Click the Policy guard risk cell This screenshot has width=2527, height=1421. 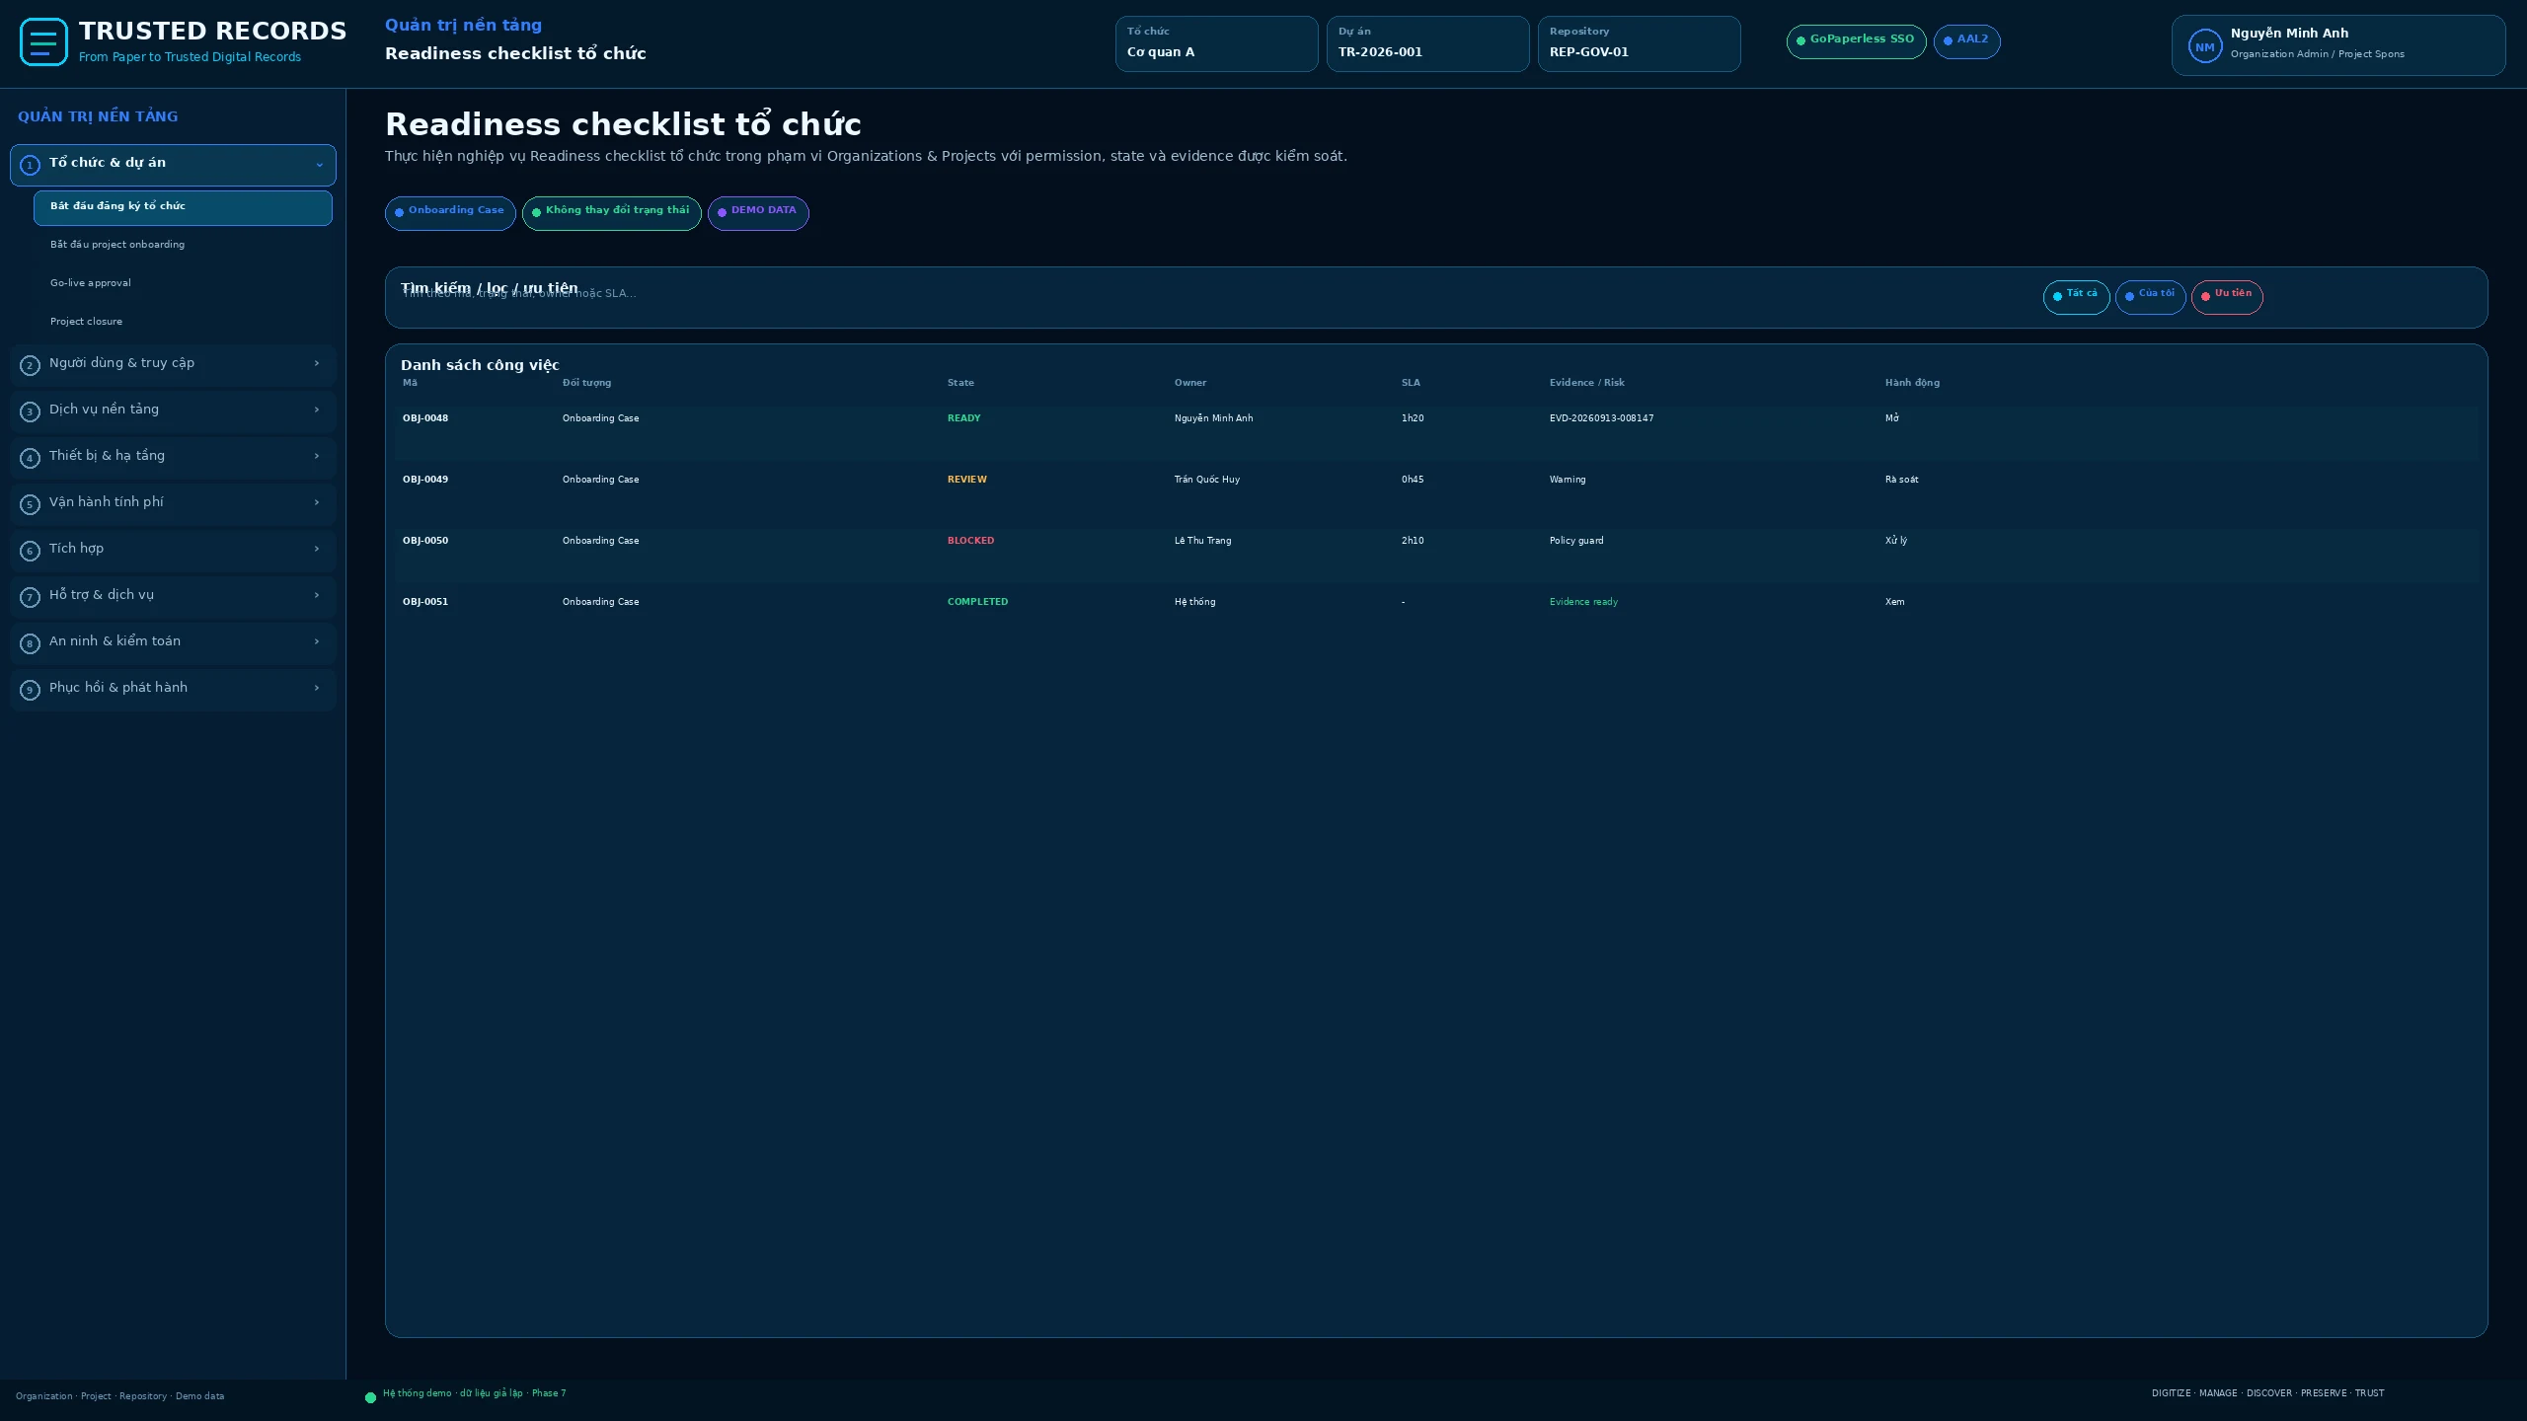click(1575, 541)
